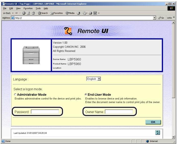Open the address bar dropdown arrow
177x144 pixels.
coord(154,18)
